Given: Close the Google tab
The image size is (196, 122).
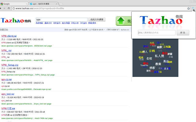Looking at the screenshot, I should click(27, 4).
